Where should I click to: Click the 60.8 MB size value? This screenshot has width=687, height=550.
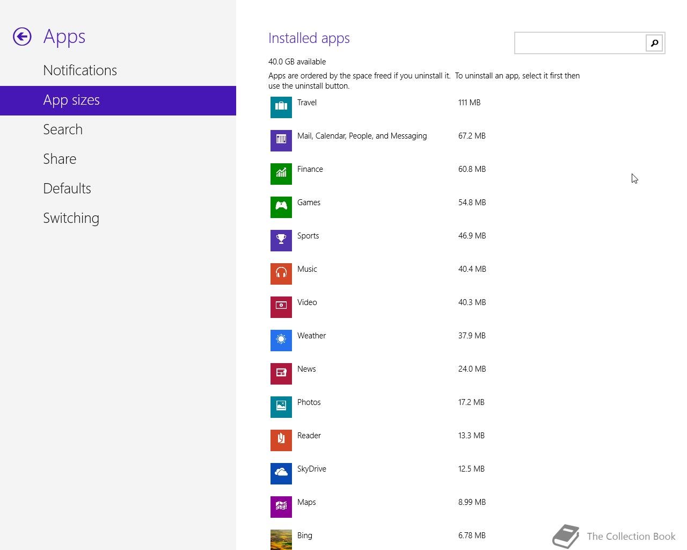472,169
